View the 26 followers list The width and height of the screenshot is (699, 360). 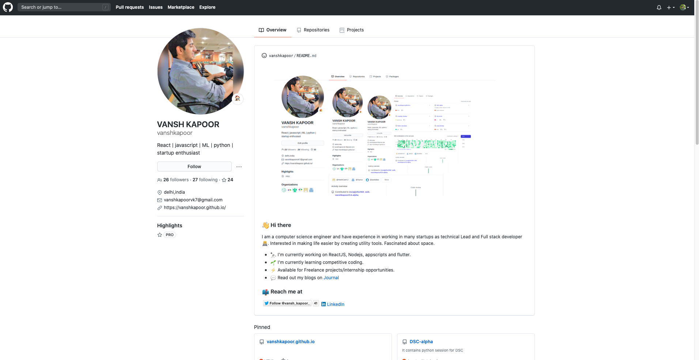coord(173,180)
